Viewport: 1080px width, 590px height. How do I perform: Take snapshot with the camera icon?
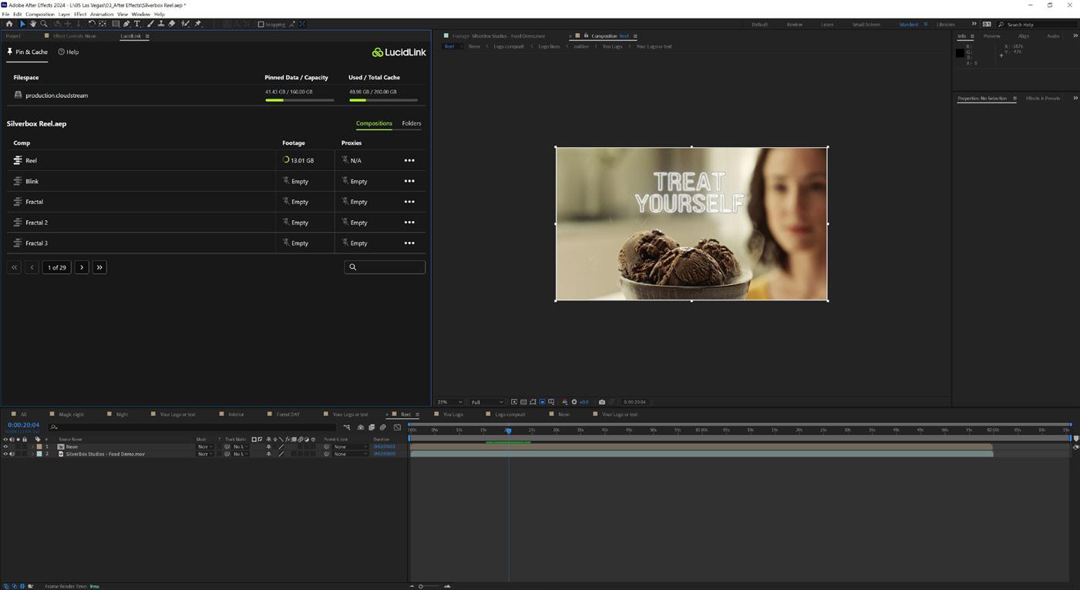pyautogui.click(x=602, y=402)
